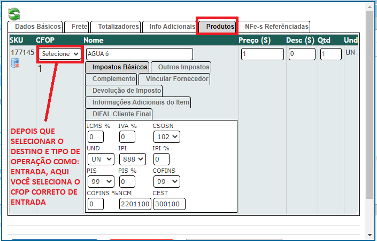Open the Vincular Fornecedor sub-tab
The height and width of the screenshot is (241, 377).
coord(174,79)
